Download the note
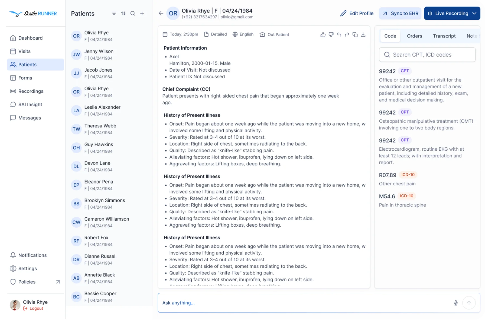Screen dimensions: 491x322 363,35
